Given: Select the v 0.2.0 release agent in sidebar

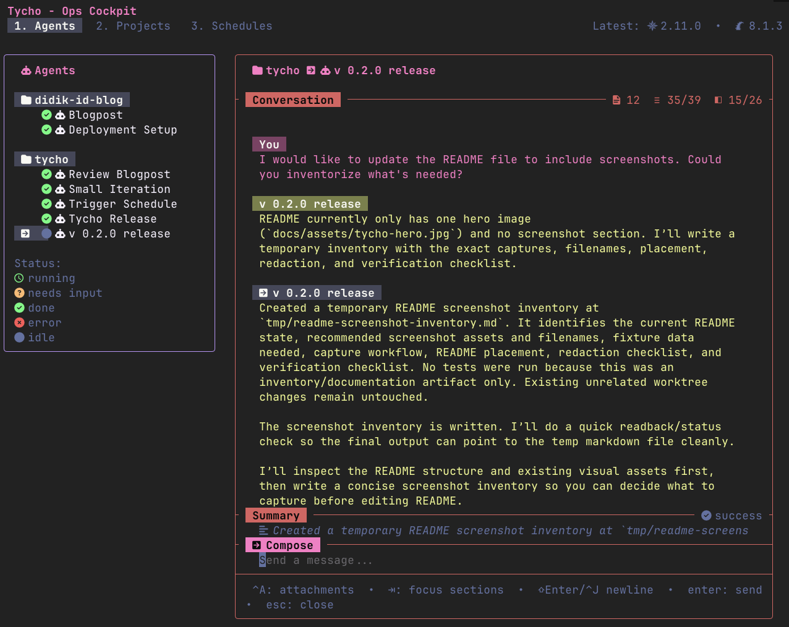Looking at the screenshot, I should (x=119, y=234).
